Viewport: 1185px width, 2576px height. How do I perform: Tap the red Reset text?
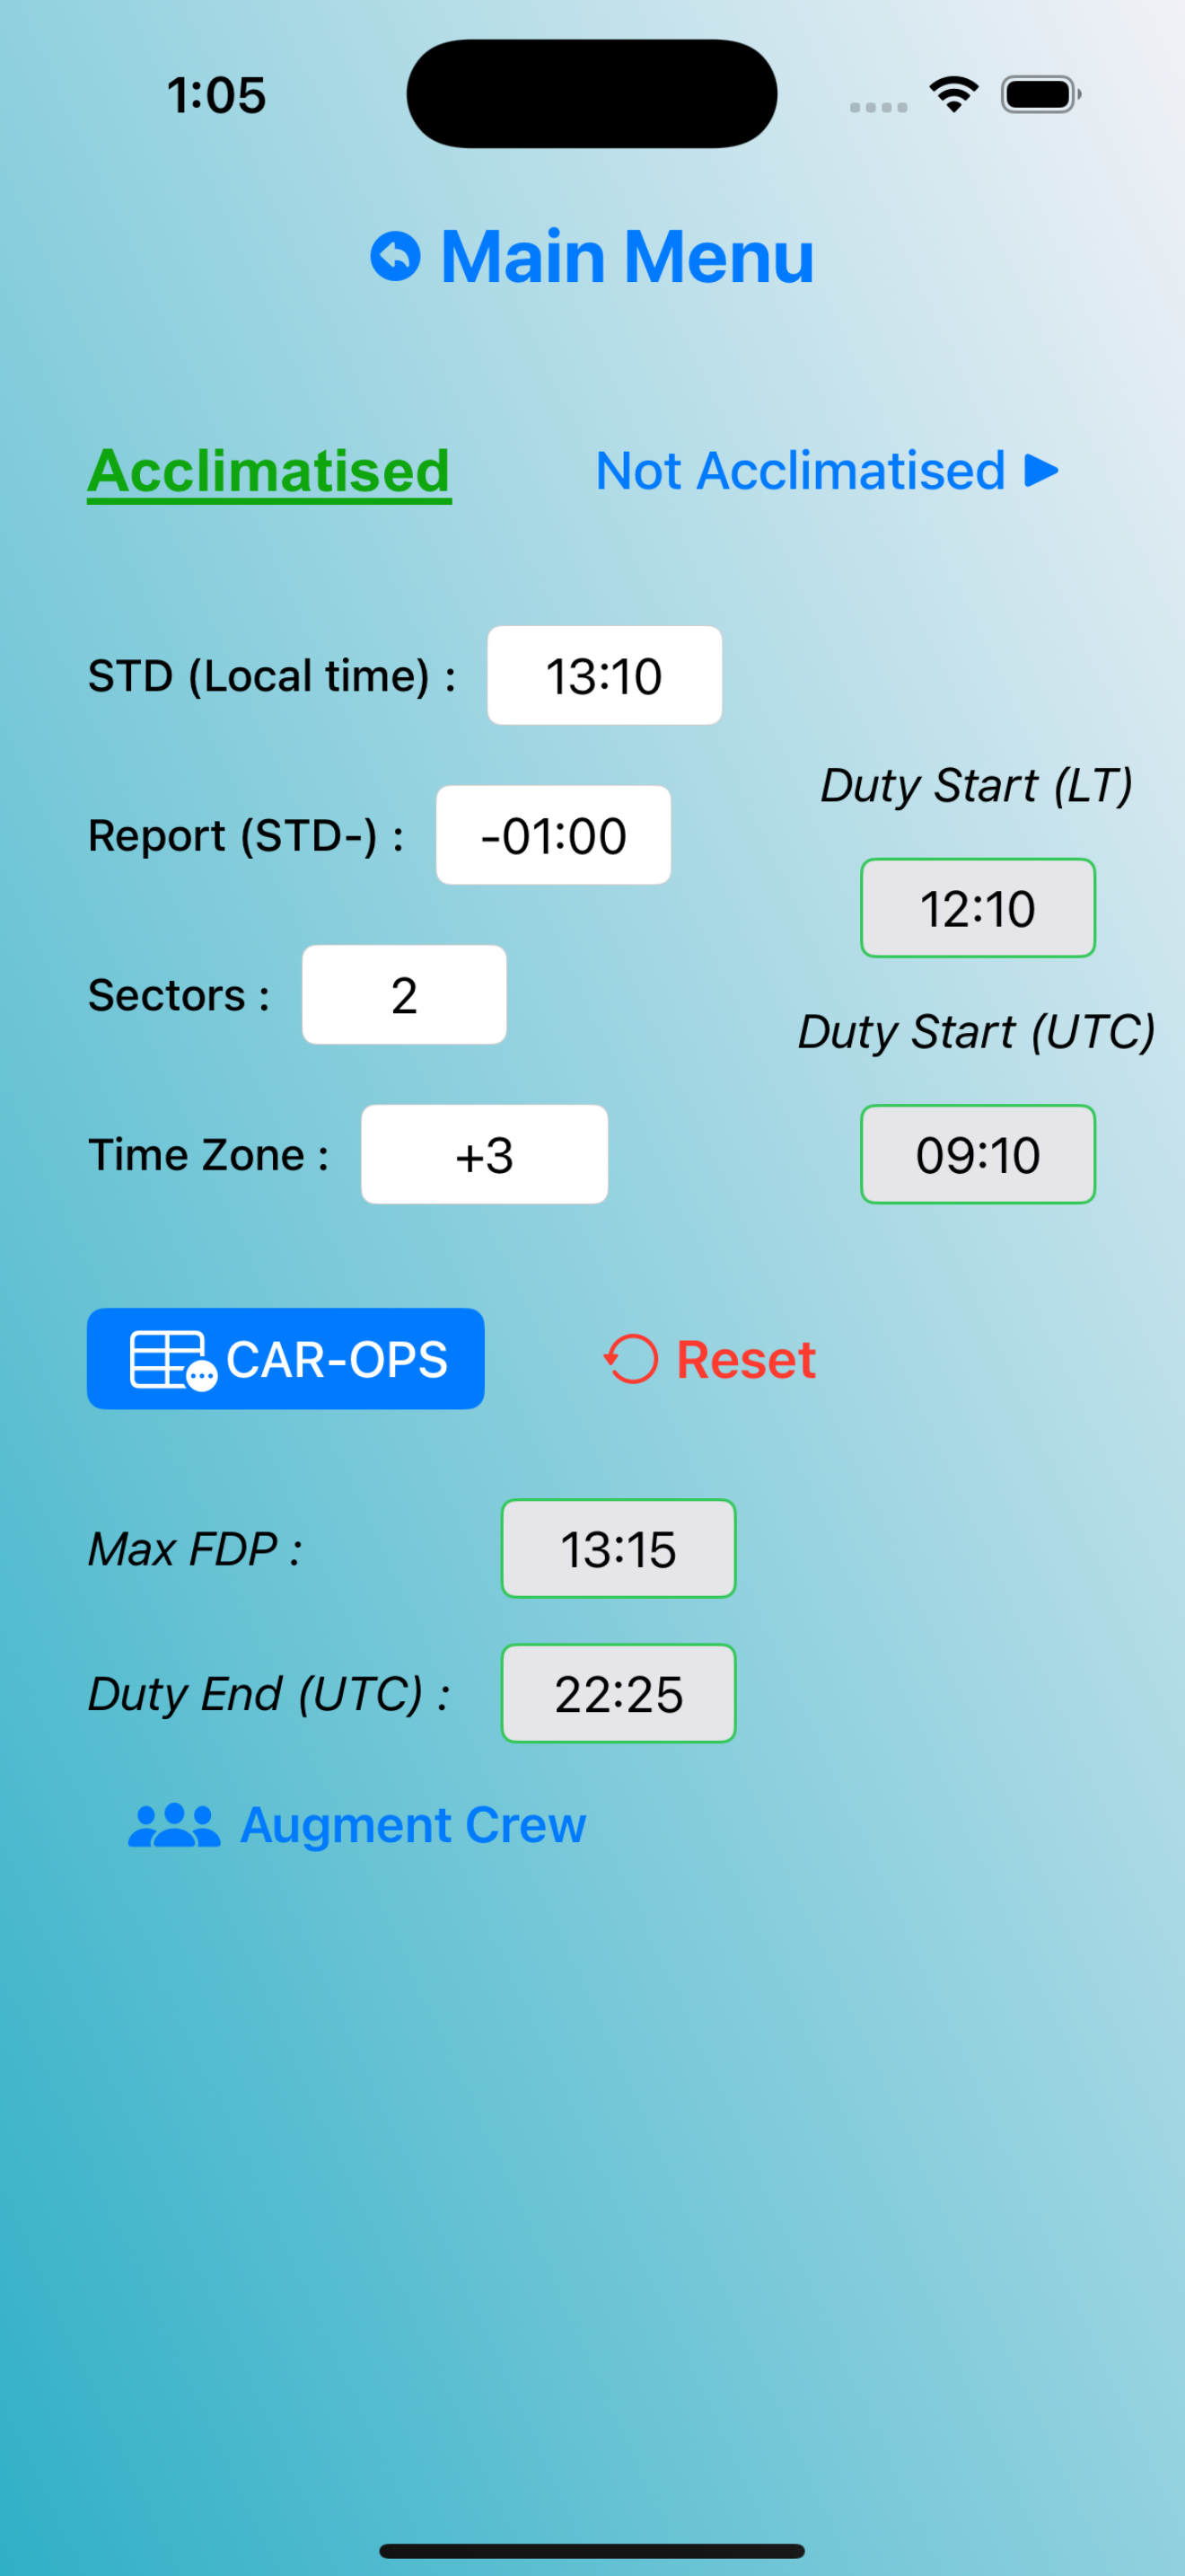coord(746,1360)
